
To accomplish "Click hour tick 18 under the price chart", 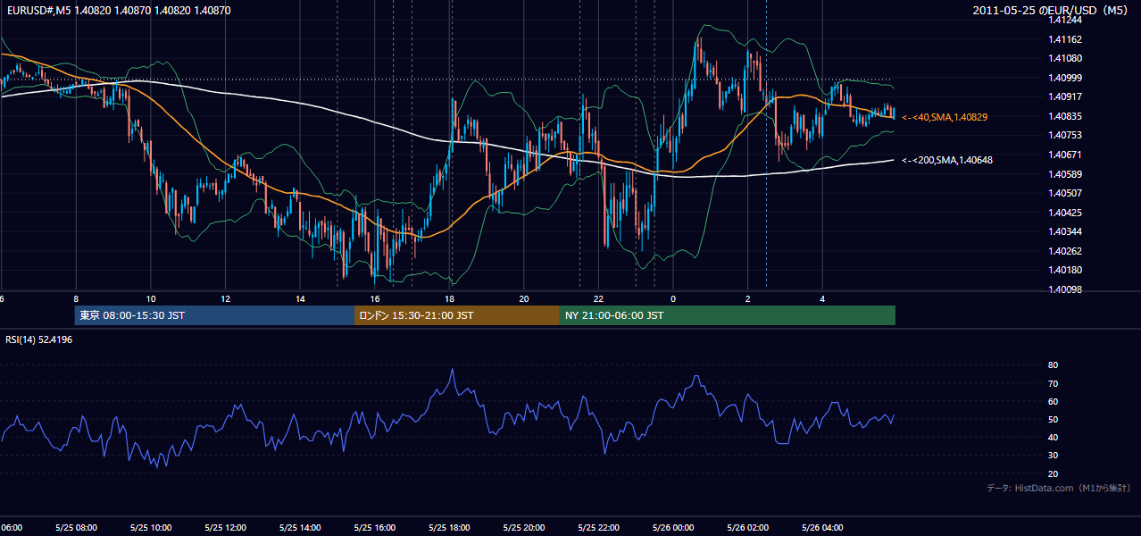I will click(x=450, y=298).
